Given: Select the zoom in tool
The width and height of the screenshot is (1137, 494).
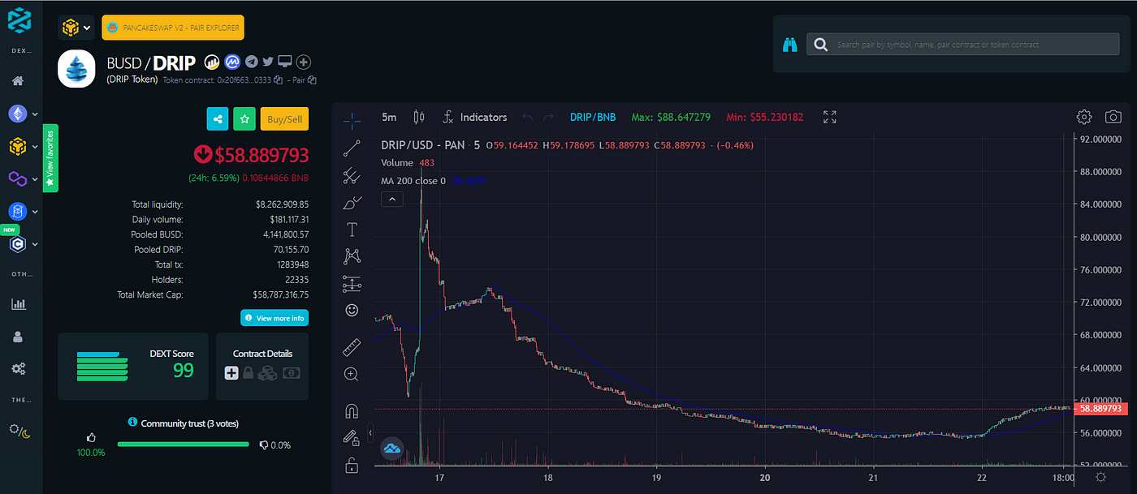Looking at the screenshot, I should 352,374.
